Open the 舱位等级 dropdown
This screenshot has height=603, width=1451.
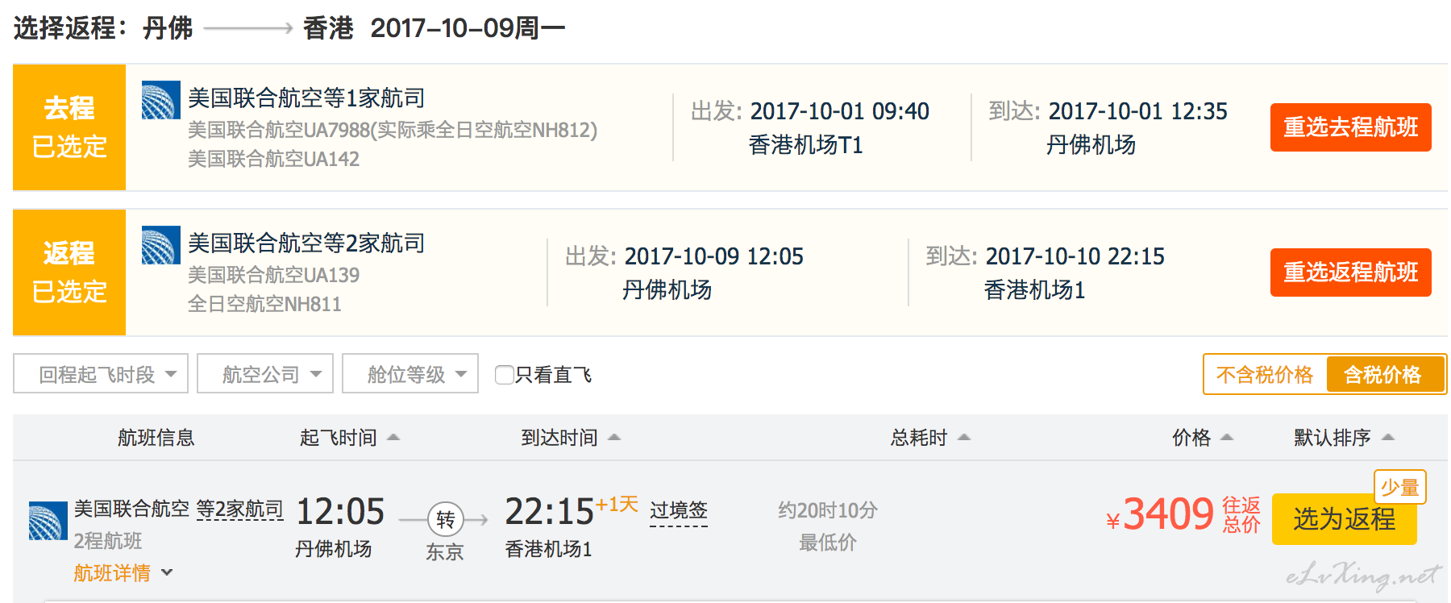(x=410, y=373)
